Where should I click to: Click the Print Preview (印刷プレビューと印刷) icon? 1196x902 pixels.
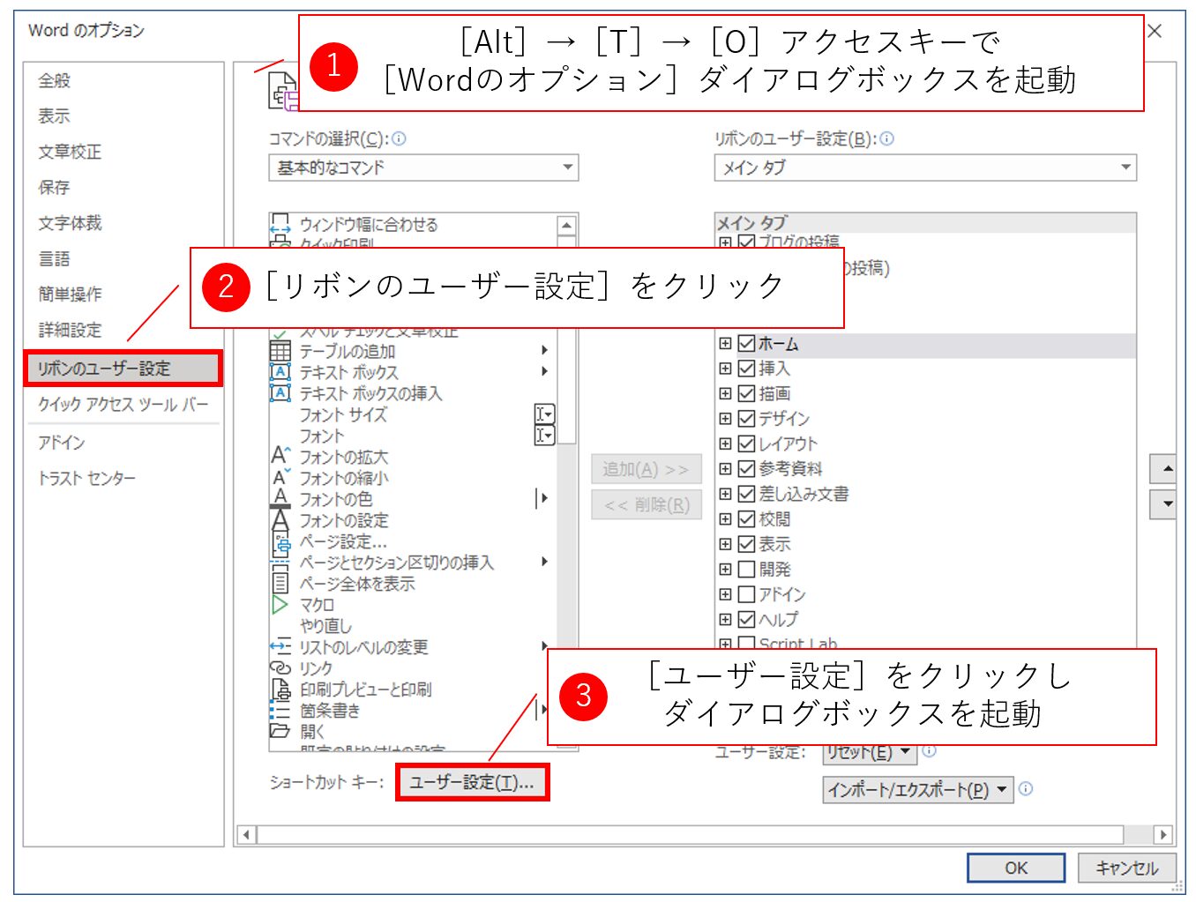280,690
